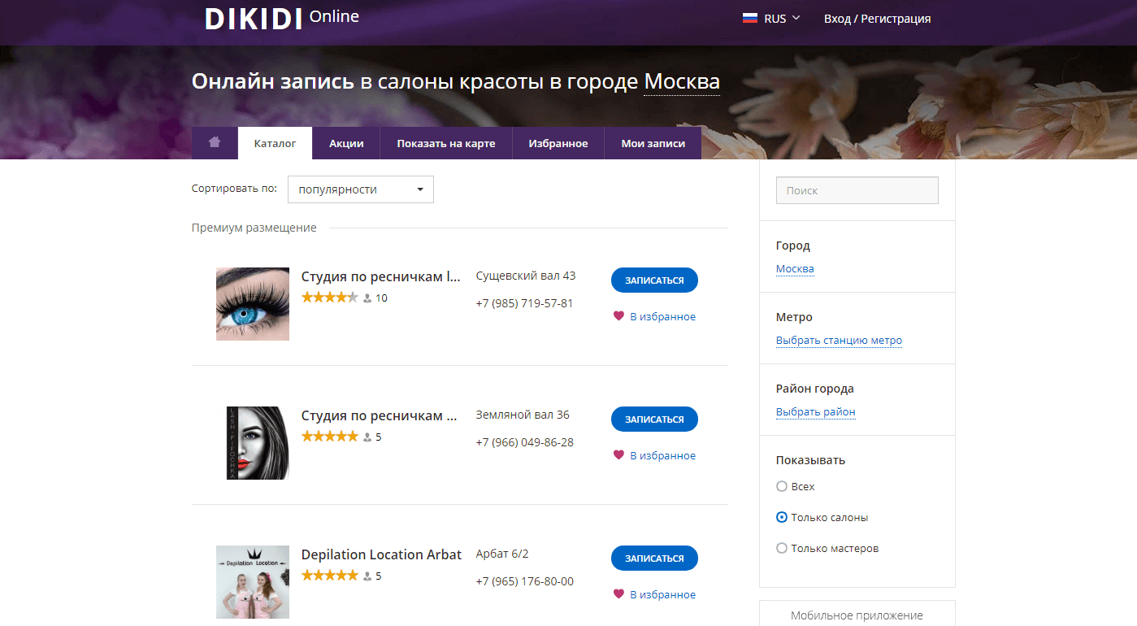Click star rating of Depilation Location Arbat

pos(329,576)
